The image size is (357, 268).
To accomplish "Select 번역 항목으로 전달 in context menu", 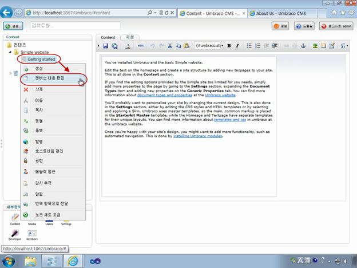I will [x=53, y=203].
